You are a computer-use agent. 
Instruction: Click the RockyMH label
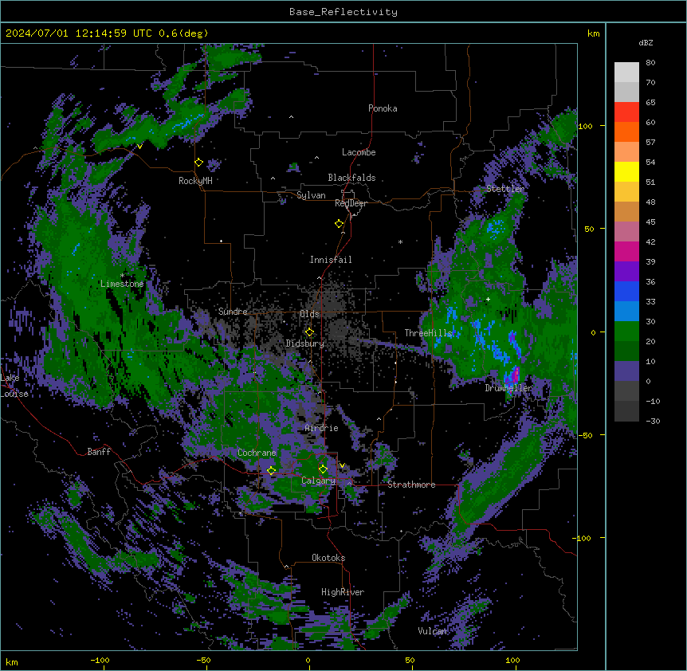(195, 181)
